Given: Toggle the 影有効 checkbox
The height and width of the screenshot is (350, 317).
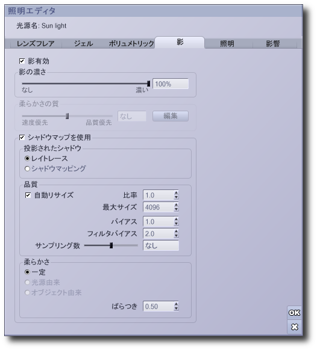Looking at the screenshot, I should (x=22, y=61).
